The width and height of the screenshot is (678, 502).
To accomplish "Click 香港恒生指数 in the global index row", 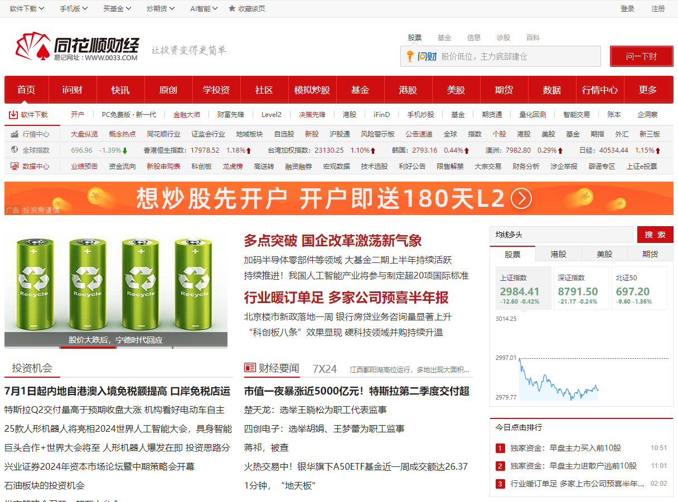I will coord(164,150).
